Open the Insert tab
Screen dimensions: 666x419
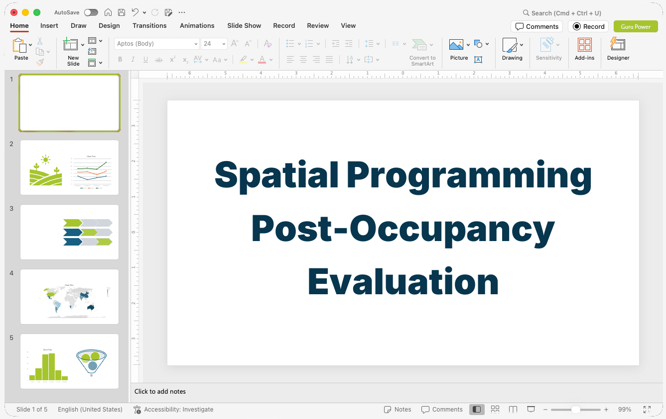pyautogui.click(x=49, y=26)
